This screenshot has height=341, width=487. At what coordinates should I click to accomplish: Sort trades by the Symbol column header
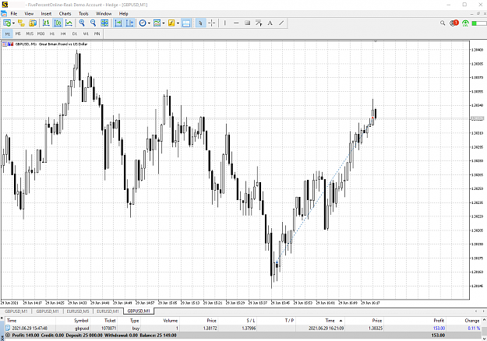tap(81, 321)
